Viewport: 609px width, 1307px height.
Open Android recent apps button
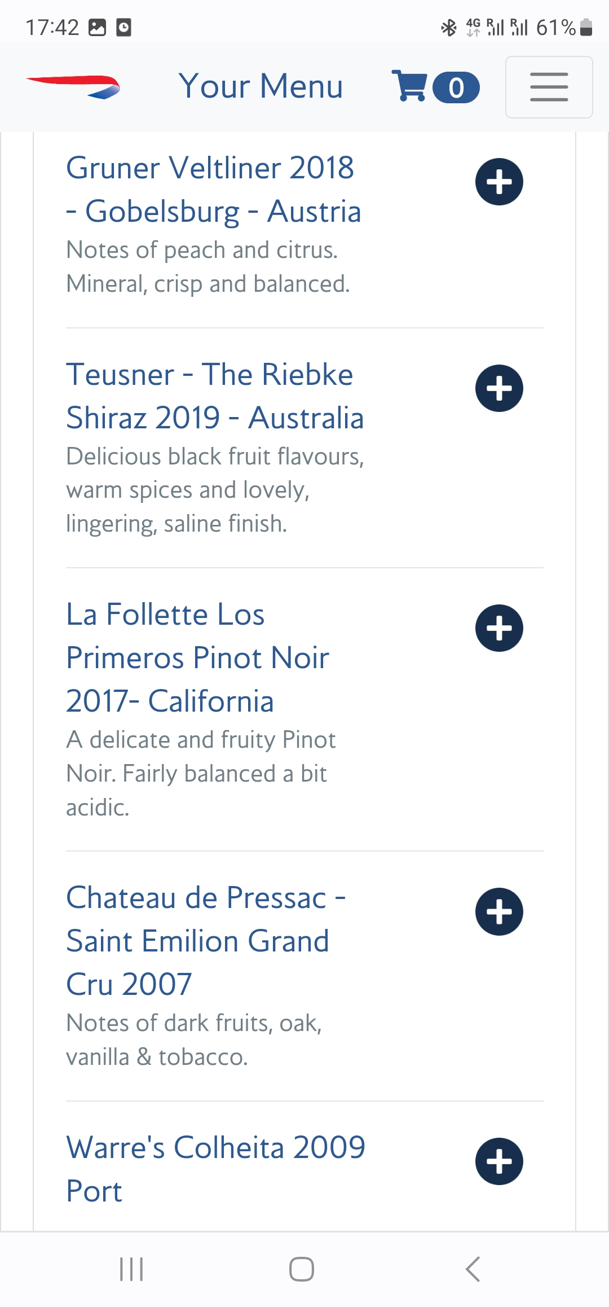[x=131, y=1269]
